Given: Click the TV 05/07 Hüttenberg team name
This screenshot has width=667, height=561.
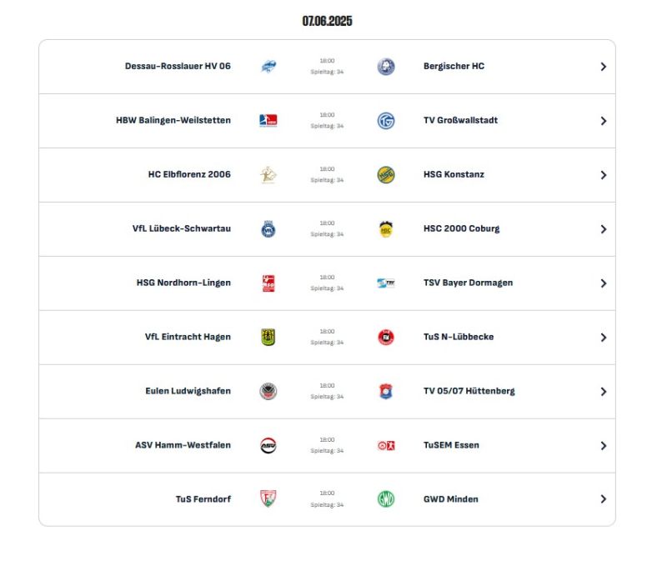Looking at the screenshot, I should click(x=469, y=391).
